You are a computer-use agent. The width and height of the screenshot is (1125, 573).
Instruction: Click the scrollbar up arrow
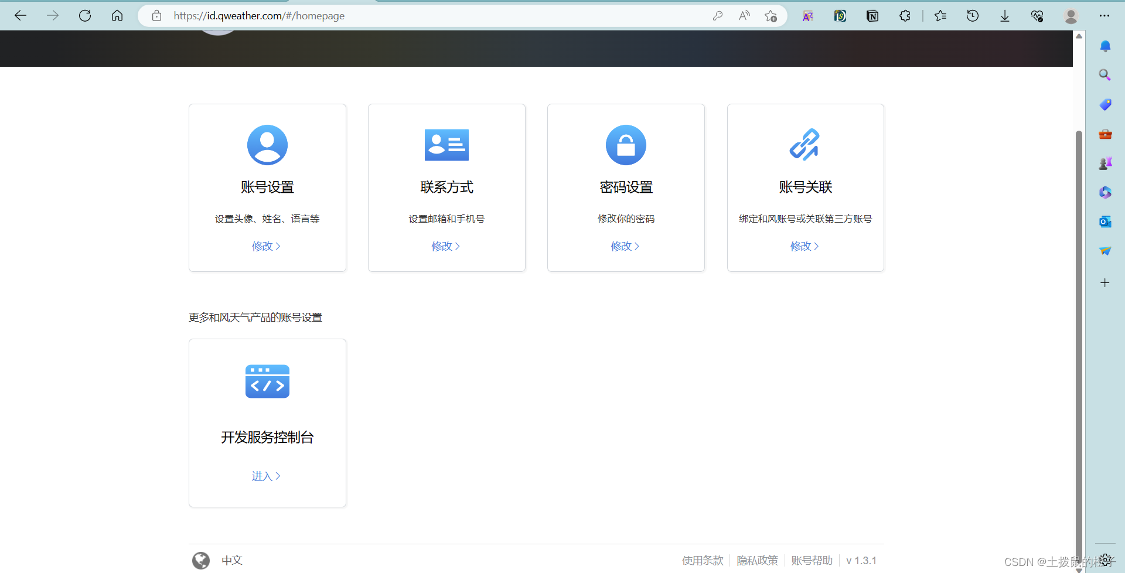[x=1079, y=36]
